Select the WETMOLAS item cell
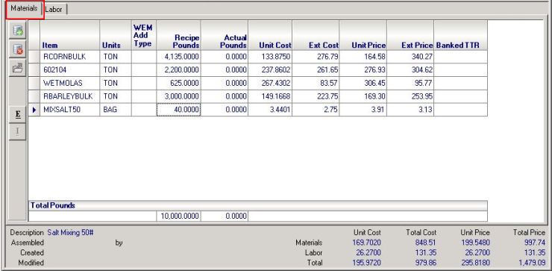 [x=70, y=83]
